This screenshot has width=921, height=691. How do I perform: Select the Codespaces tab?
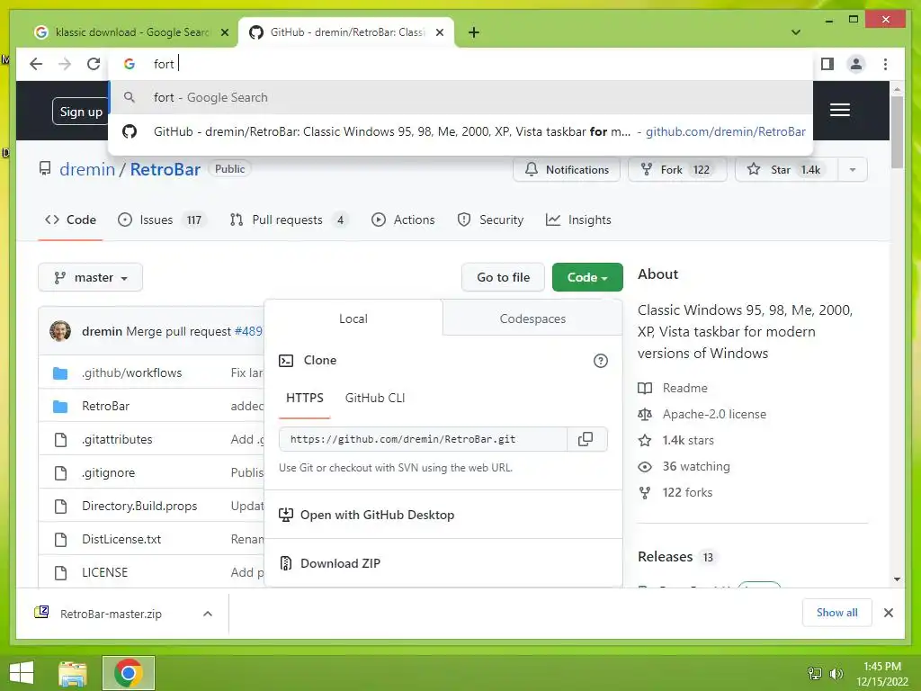point(532,319)
